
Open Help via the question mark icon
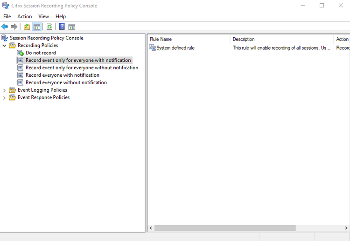click(62, 27)
